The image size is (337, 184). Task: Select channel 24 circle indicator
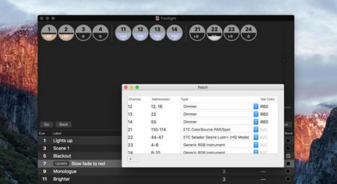[248, 33]
